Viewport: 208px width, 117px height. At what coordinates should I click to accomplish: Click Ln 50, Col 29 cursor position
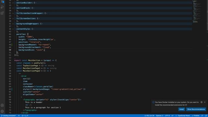(x=149, y=116)
